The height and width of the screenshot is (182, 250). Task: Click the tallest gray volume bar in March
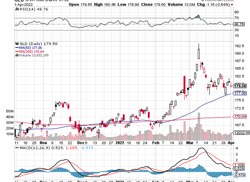click(199, 127)
